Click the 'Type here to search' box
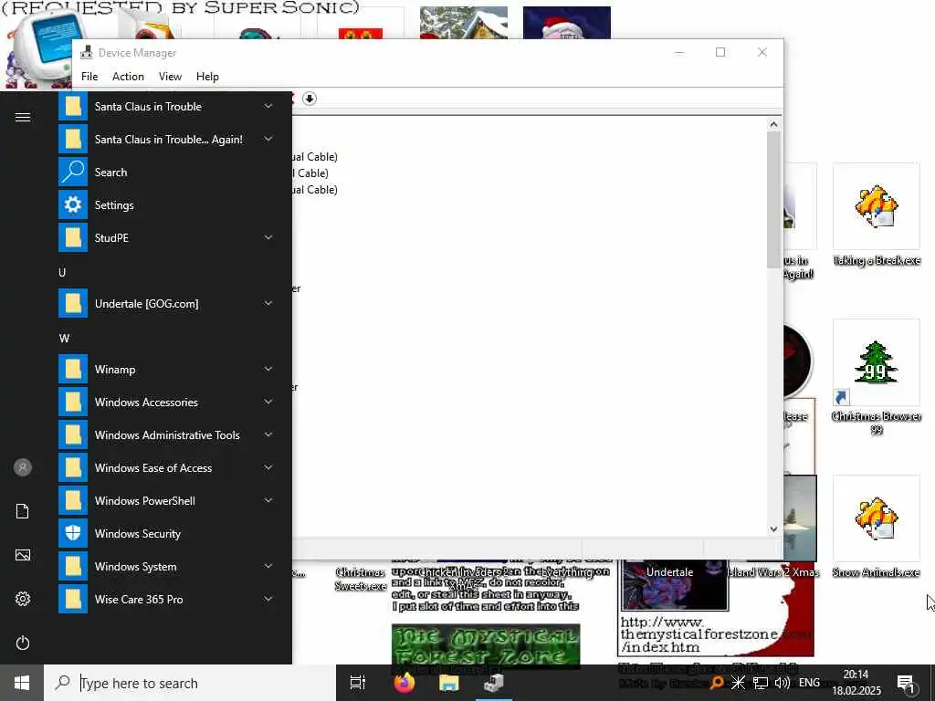Image resolution: width=935 pixels, height=701 pixels. point(190,683)
